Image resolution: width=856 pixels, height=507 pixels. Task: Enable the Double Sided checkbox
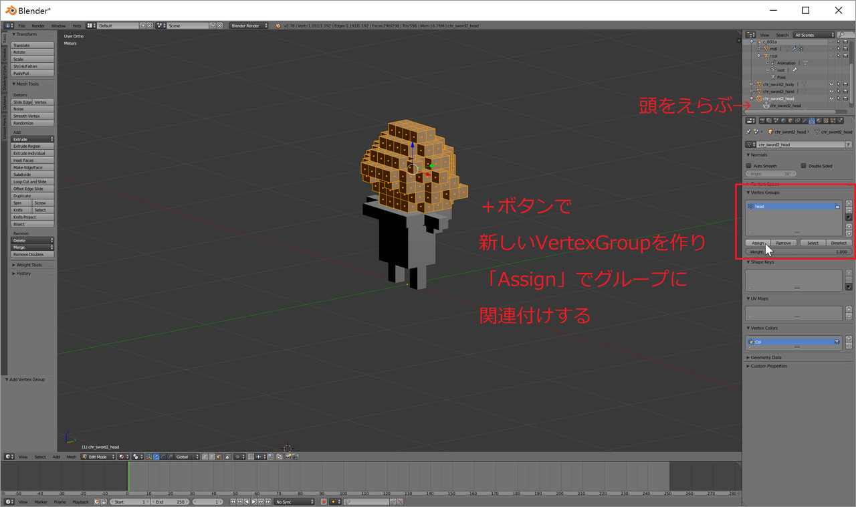[803, 166]
